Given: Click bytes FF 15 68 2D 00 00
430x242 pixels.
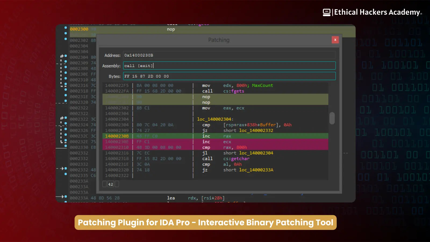Looking at the screenshot, I should [159, 91].
